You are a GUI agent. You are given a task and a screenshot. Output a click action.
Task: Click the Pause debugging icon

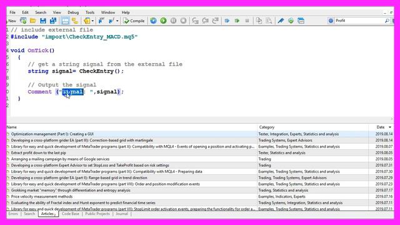tap(173, 21)
